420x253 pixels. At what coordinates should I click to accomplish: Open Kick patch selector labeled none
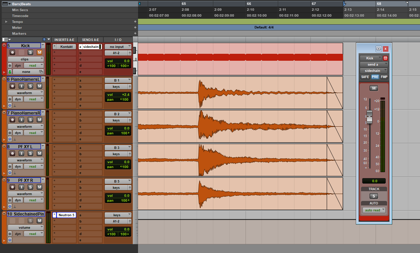click(28, 72)
